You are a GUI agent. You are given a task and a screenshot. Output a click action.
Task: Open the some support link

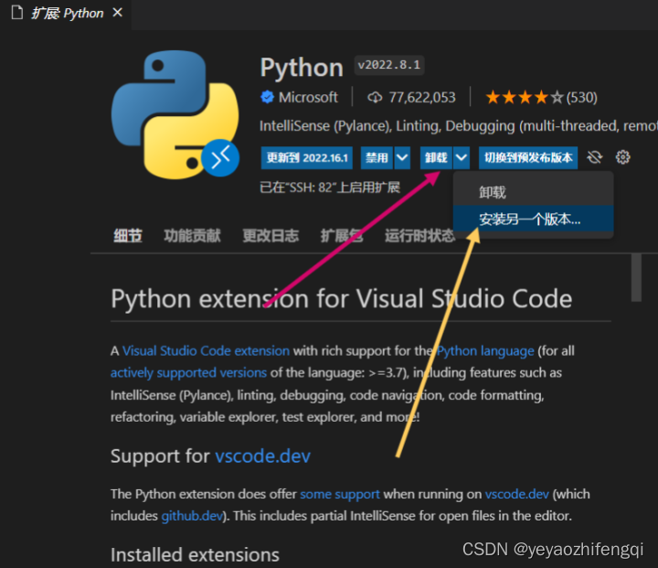pos(340,494)
